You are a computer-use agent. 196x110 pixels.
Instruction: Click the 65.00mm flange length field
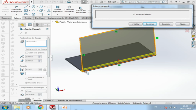(x=32, y=95)
